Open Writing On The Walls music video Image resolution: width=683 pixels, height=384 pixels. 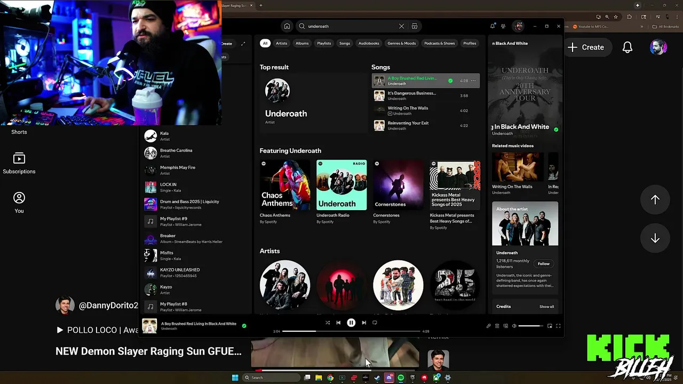pos(517,173)
